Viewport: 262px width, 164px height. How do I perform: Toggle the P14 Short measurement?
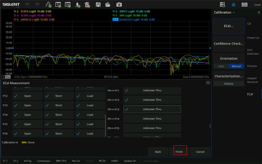pos(59,115)
